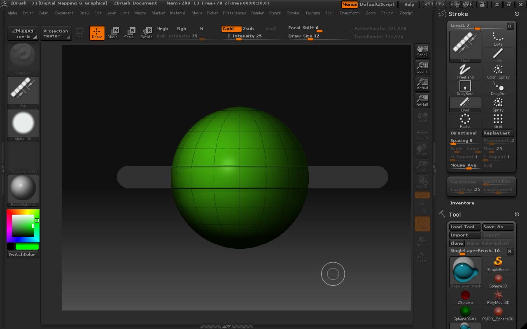Toggle the Zadd mode button
Image resolution: width=527 pixels, height=329 pixels.
tap(231, 29)
